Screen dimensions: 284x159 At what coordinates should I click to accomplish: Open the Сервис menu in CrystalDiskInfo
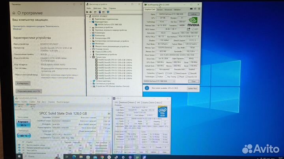(x=32, y=102)
